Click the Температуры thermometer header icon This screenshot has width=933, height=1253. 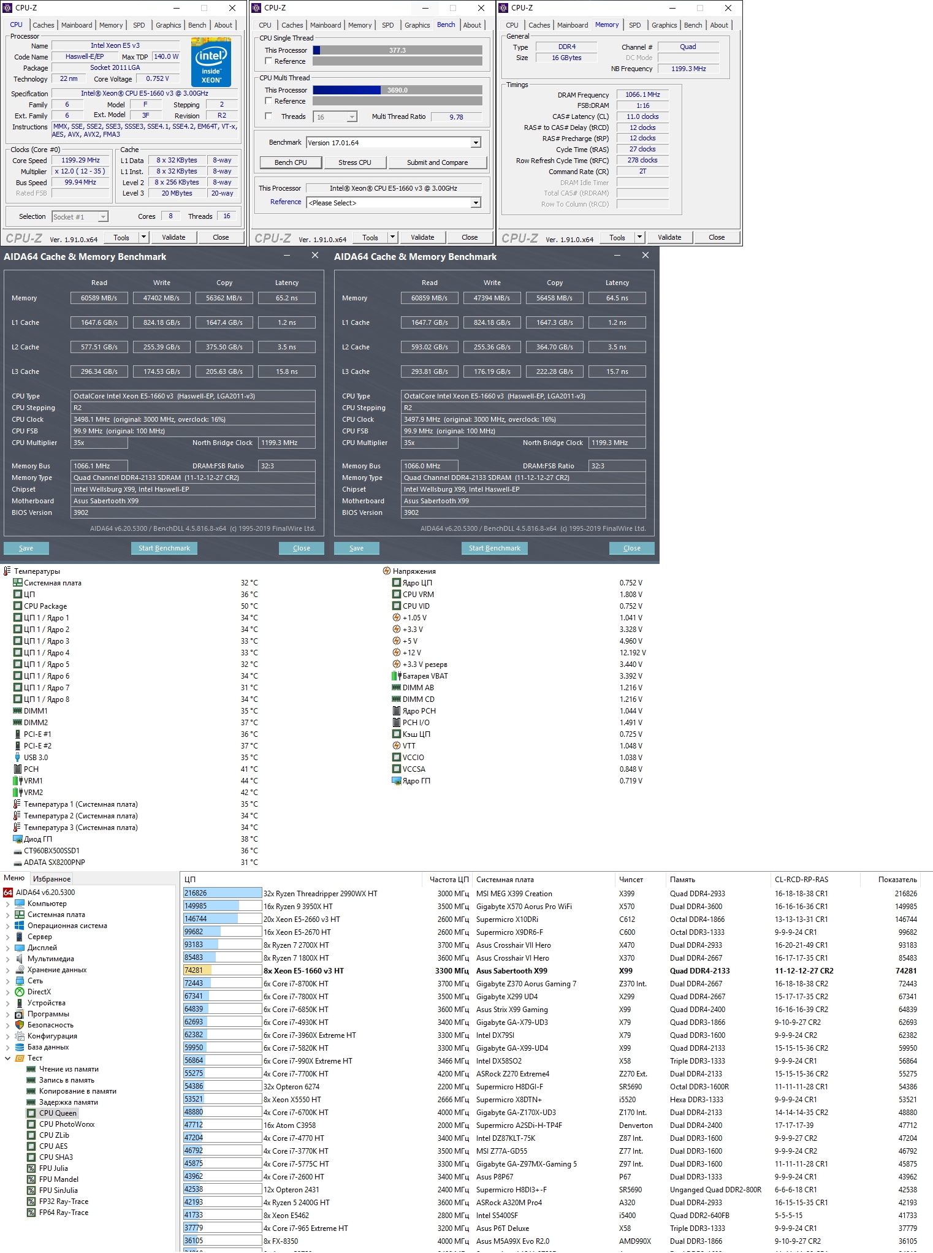click(x=7, y=571)
